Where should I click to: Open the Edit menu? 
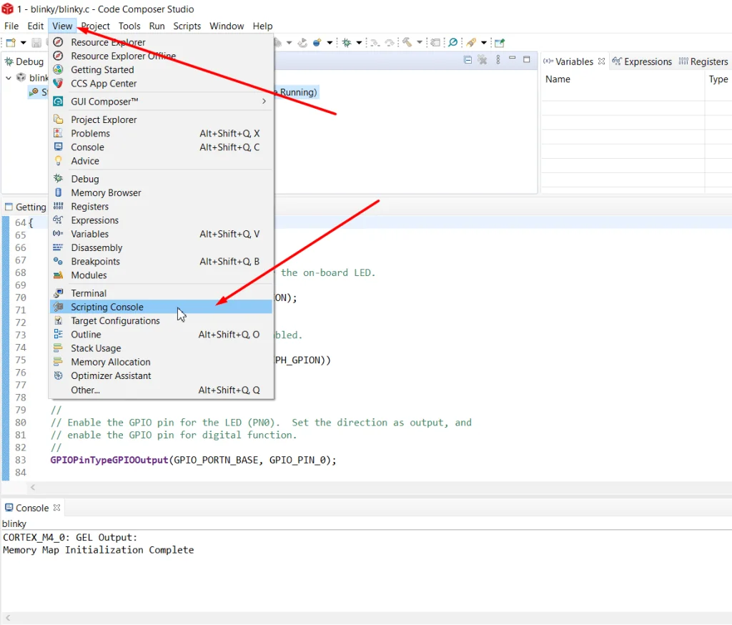[x=36, y=26]
